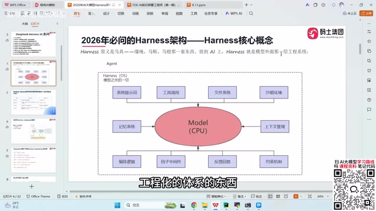This screenshot has height=211, width=376.
Task: Switch to slide sorter view icon
Action: coord(278,196)
